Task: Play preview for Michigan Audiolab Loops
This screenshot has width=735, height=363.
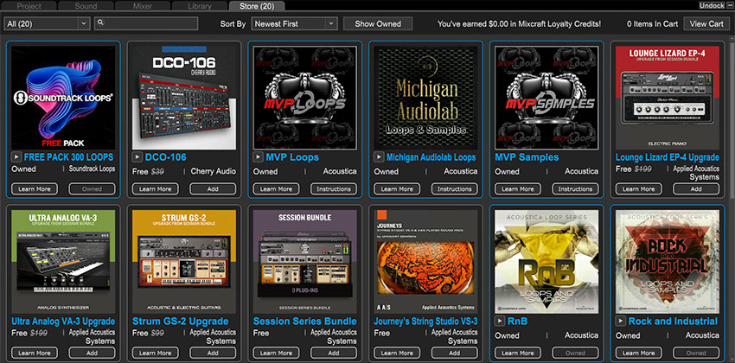Action: 379,157
